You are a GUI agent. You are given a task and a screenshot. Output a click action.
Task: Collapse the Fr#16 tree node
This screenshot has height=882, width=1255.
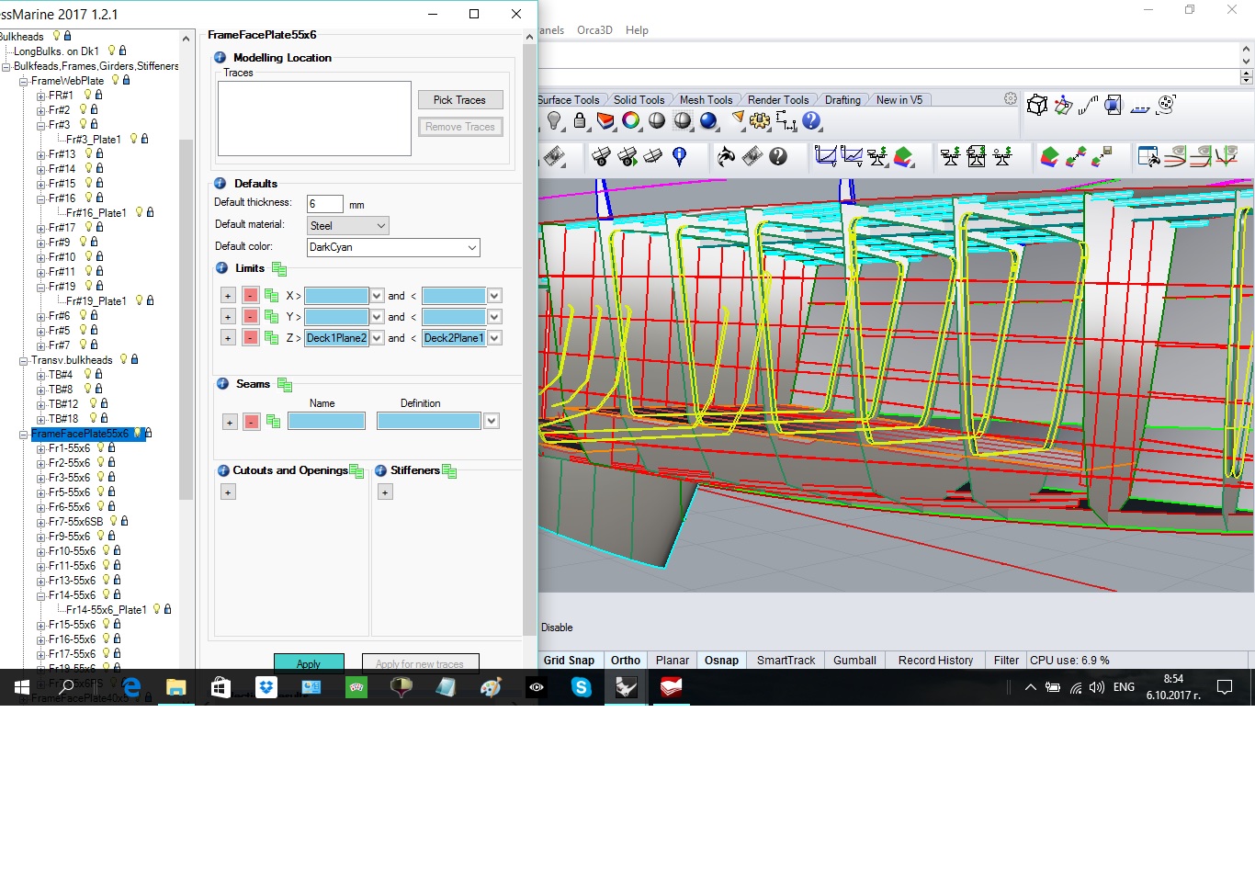(x=40, y=198)
